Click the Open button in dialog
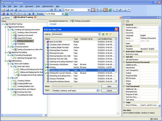This screenshot has width=162, height=121. (109, 86)
